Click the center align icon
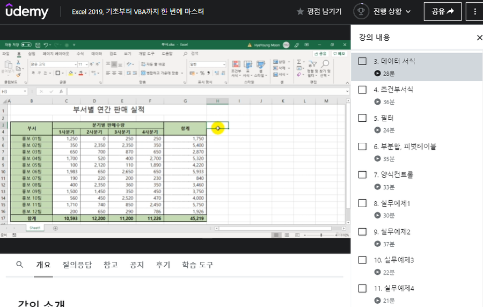The height and width of the screenshot is (307, 483). click(114, 73)
